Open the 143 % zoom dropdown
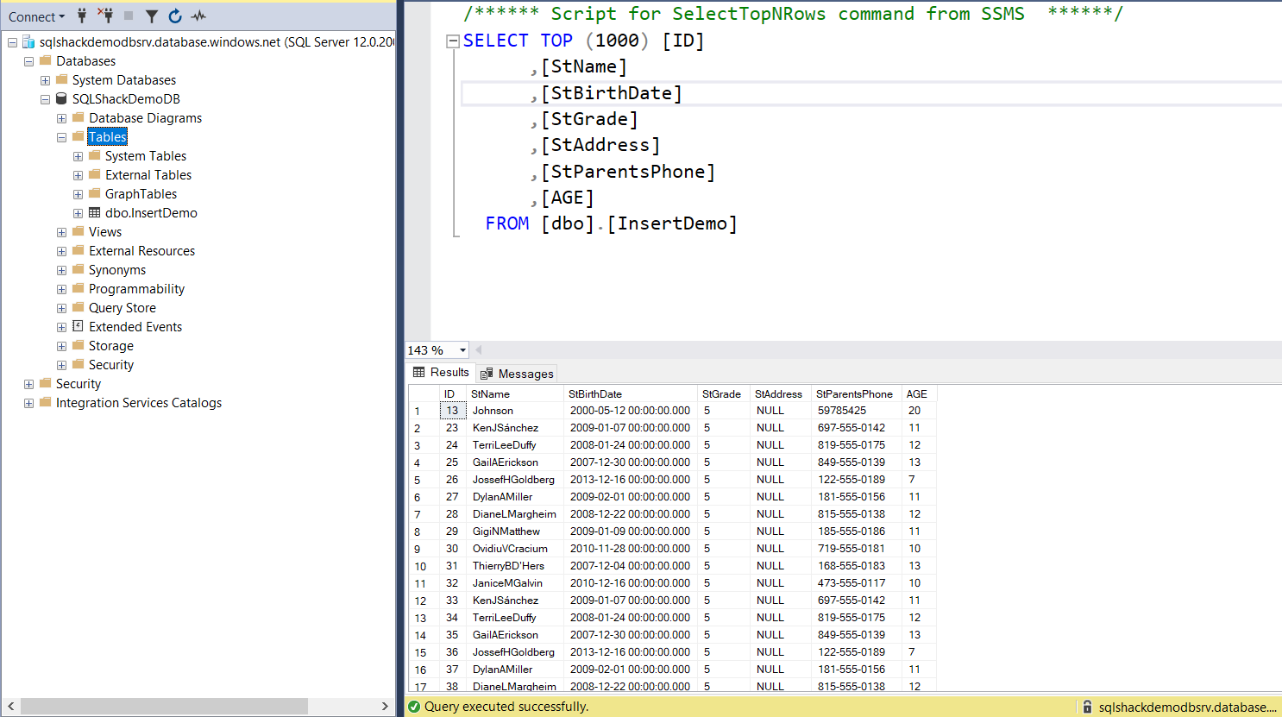This screenshot has height=717, width=1282. [462, 350]
